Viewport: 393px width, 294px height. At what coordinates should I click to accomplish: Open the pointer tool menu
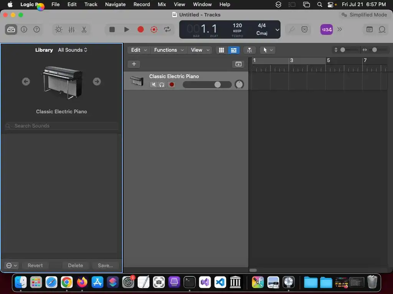268,50
